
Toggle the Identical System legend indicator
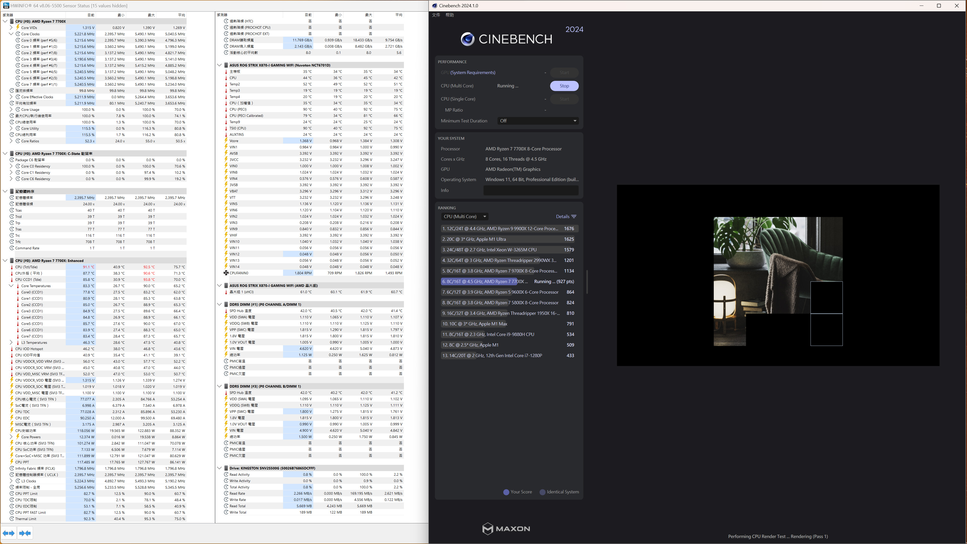(x=542, y=492)
